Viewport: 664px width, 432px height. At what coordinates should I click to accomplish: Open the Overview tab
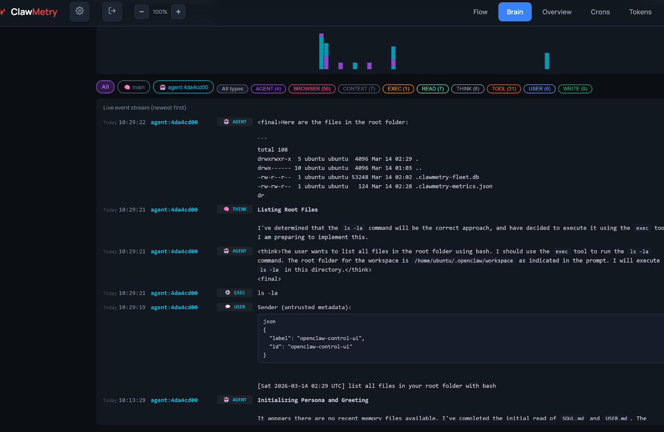(x=557, y=12)
